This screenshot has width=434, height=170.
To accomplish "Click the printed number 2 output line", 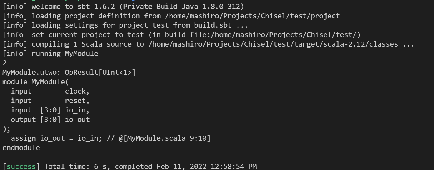I will pyautogui.click(x=5, y=63).
